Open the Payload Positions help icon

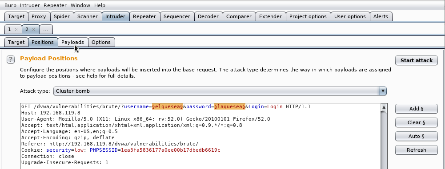pos(11,59)
